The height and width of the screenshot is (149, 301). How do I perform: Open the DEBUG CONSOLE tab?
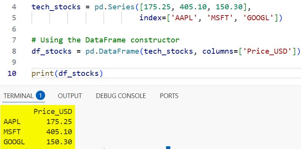[121, 96]
